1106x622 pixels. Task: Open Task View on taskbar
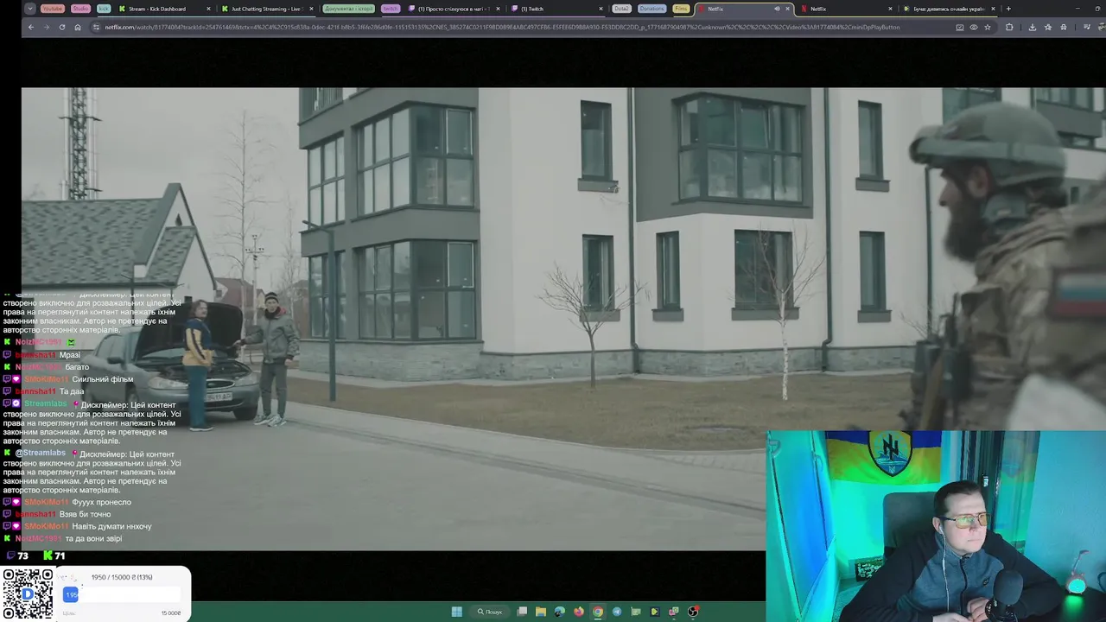click(522, 612)
